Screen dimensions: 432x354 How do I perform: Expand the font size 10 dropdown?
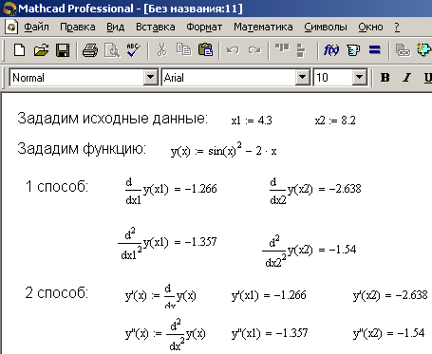click(359, 77)
